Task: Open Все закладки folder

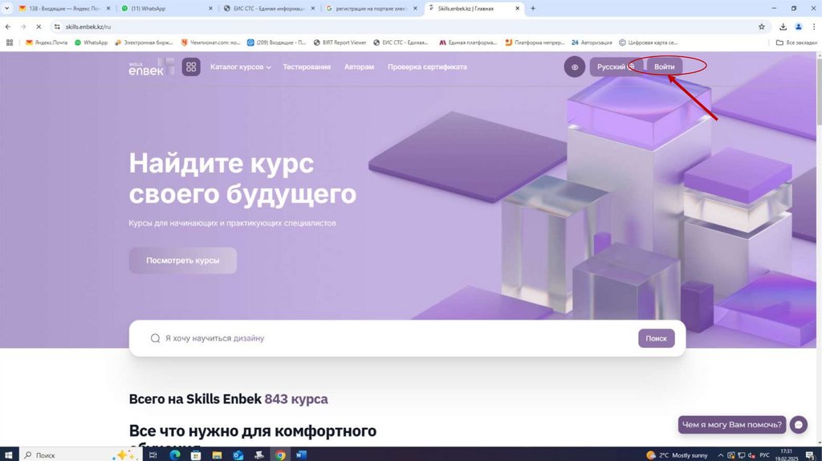Action: (x=797, y=43)
